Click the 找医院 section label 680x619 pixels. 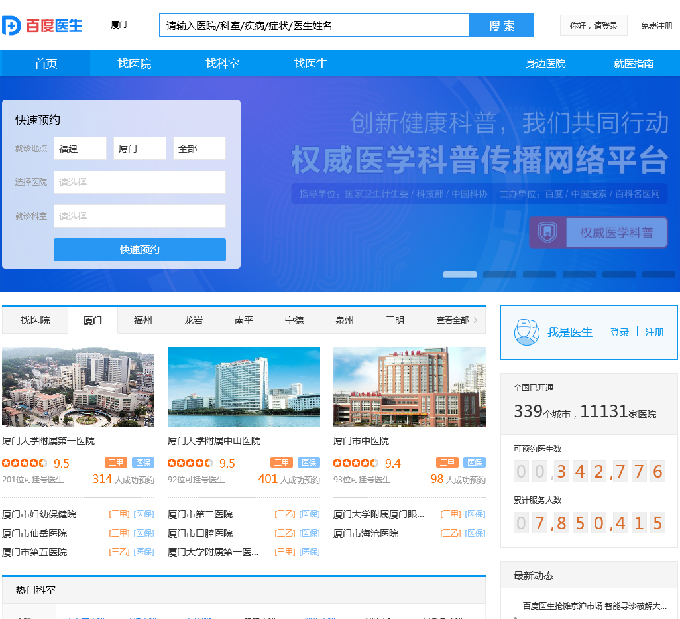[x=35, y=320]
